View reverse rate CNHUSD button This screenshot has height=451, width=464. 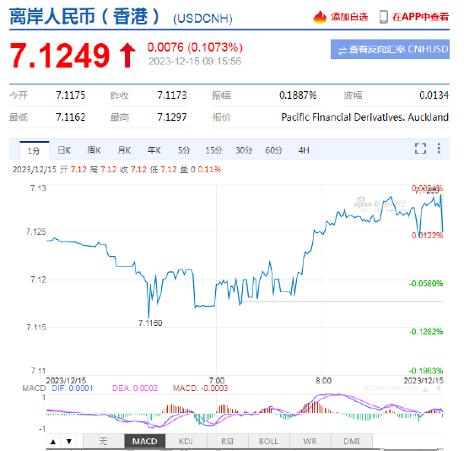click(390, 49)
